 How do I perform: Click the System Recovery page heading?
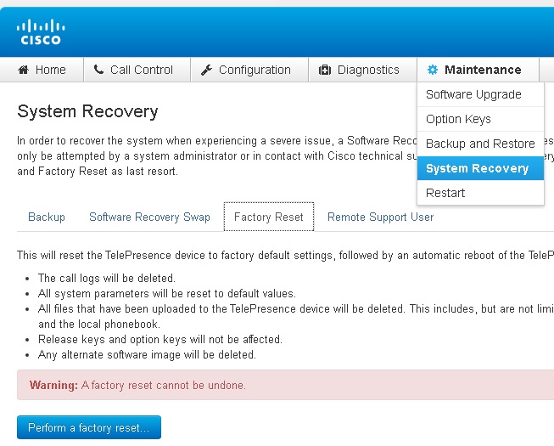click(x=87, y=111)
